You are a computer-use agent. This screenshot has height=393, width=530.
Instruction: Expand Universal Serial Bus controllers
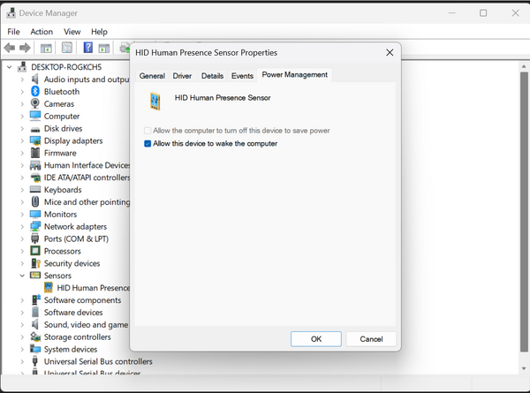tap(23, 361)
